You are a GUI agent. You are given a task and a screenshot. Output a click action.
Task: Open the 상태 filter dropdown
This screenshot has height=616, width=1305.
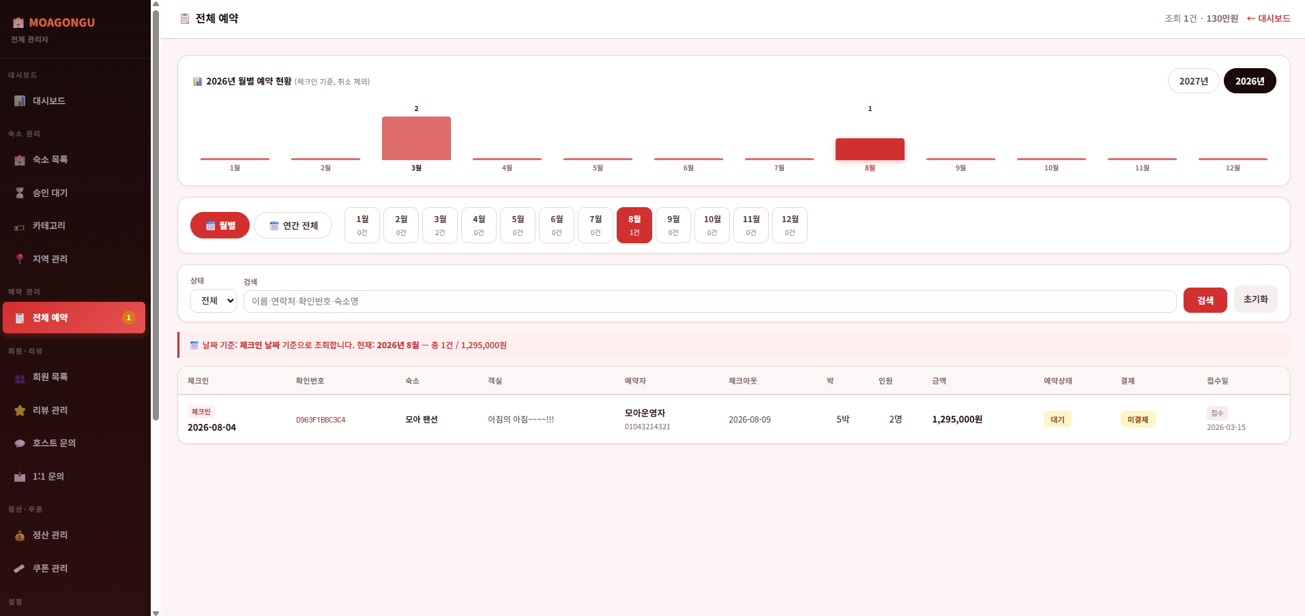click(214, 301)
